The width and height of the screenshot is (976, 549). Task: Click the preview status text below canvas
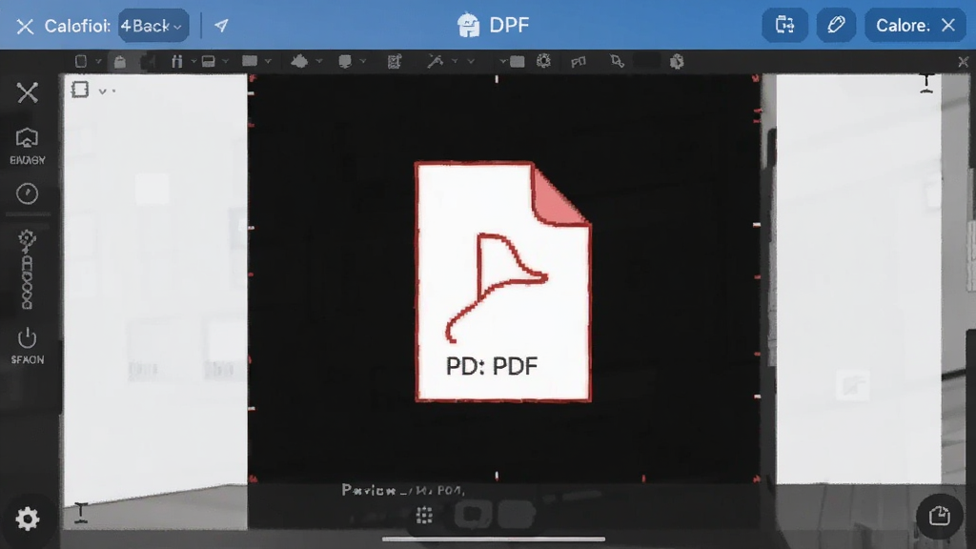click(x=403, y=491)
